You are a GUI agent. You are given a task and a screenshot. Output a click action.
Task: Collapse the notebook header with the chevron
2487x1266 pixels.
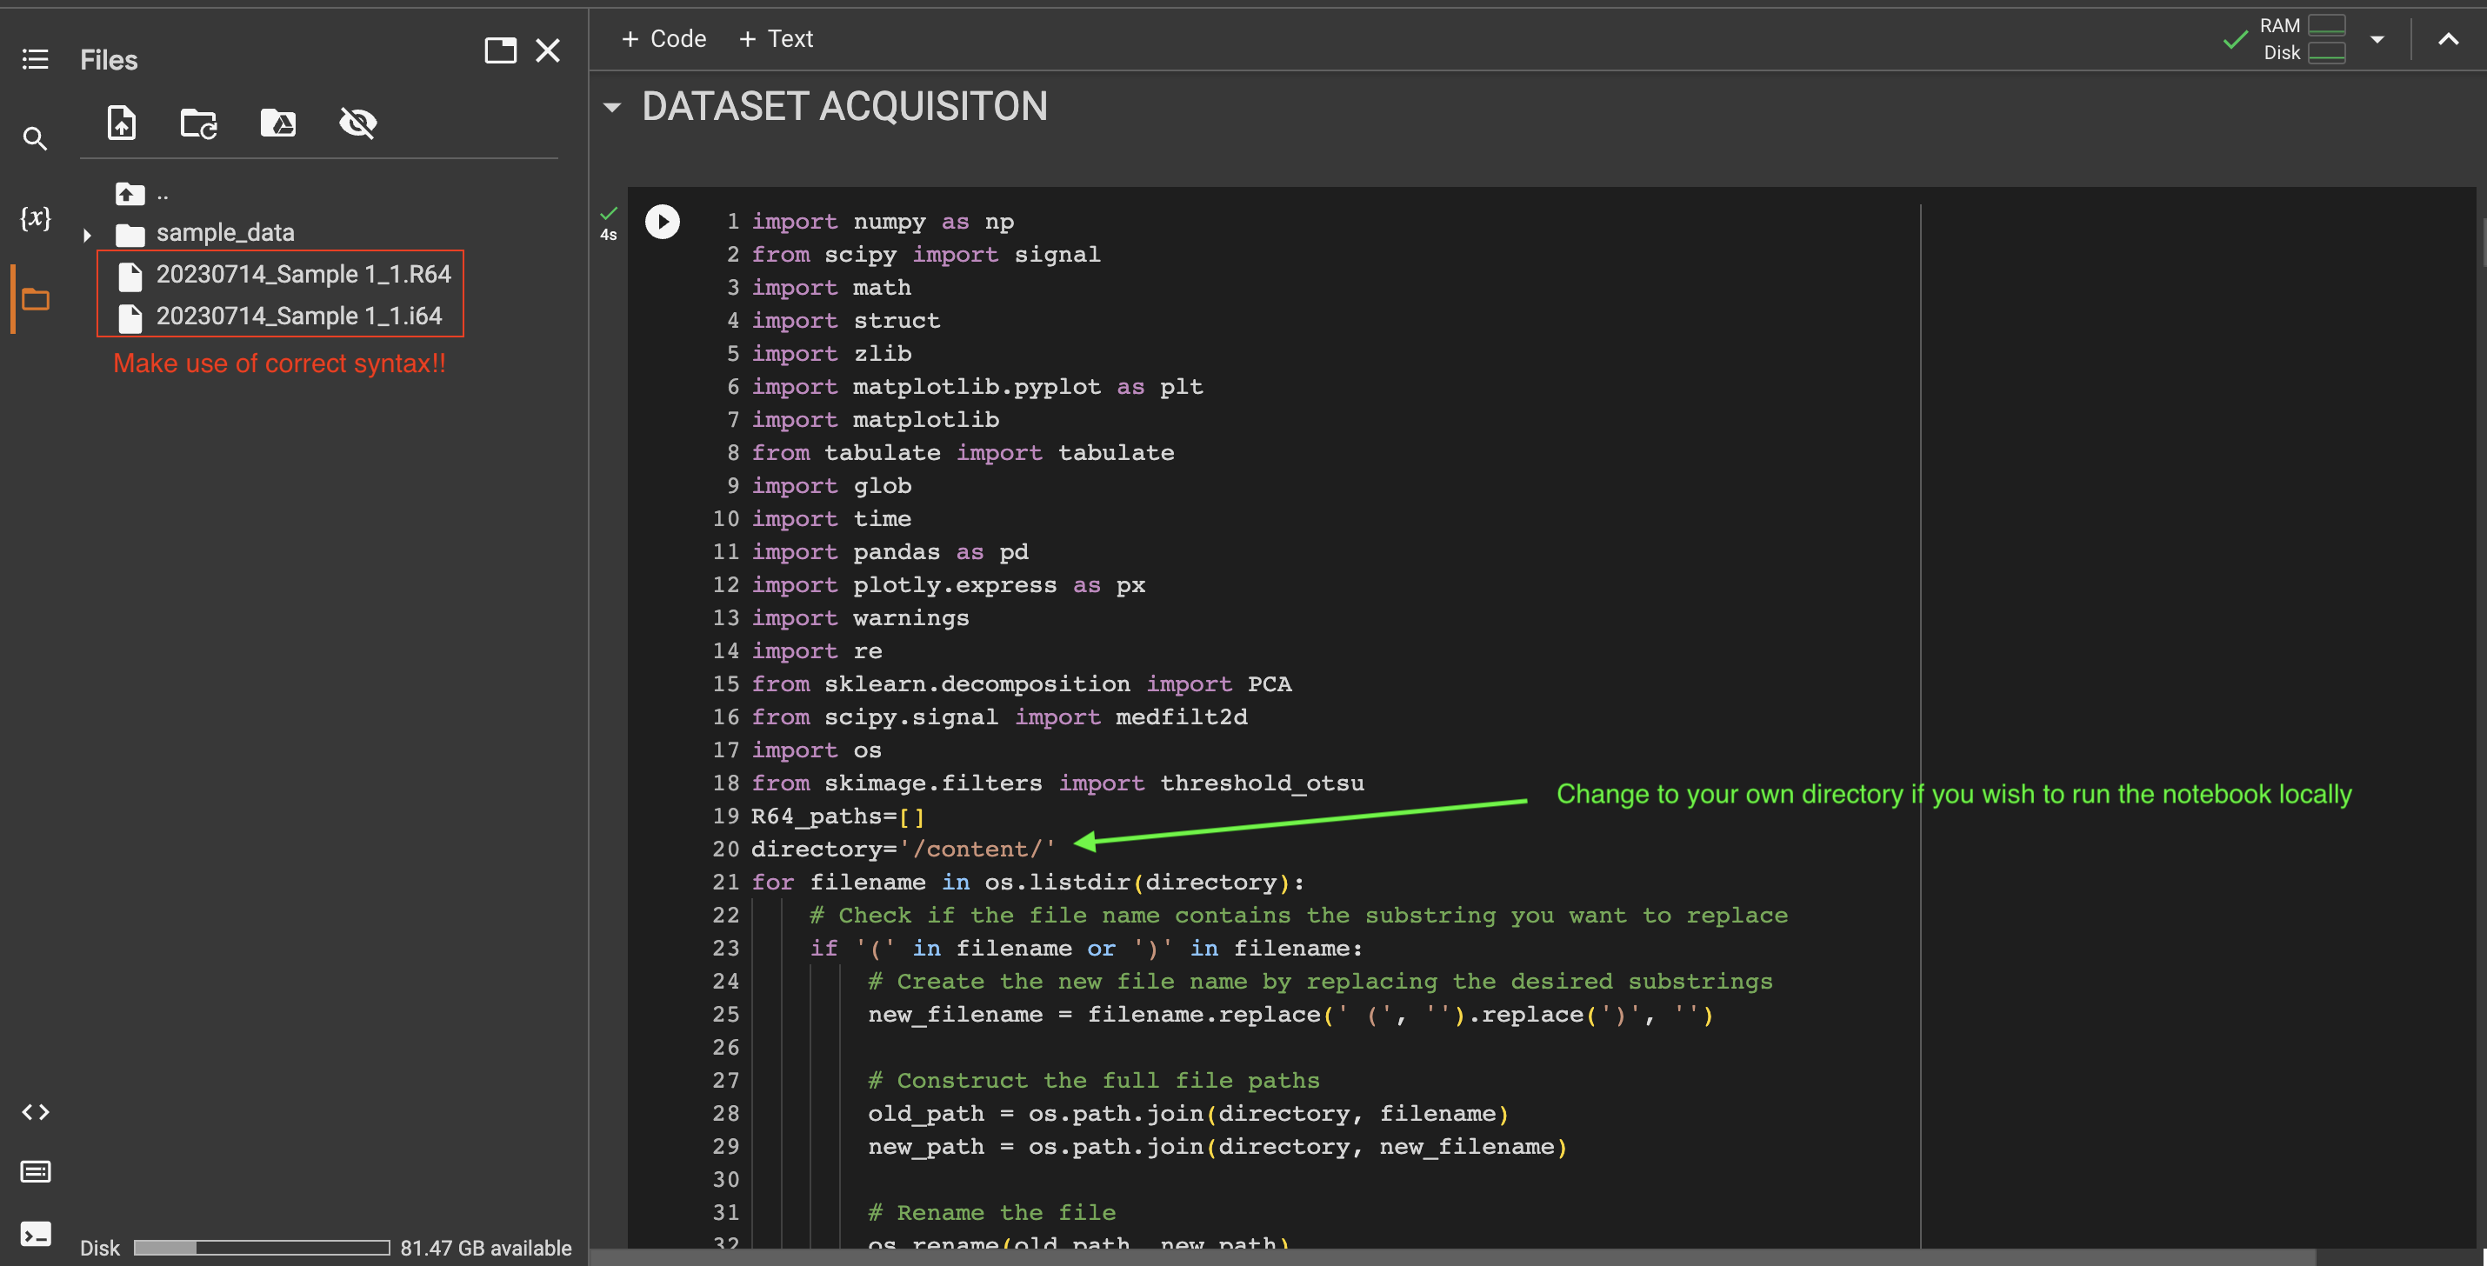click(x=2450, y=38)
